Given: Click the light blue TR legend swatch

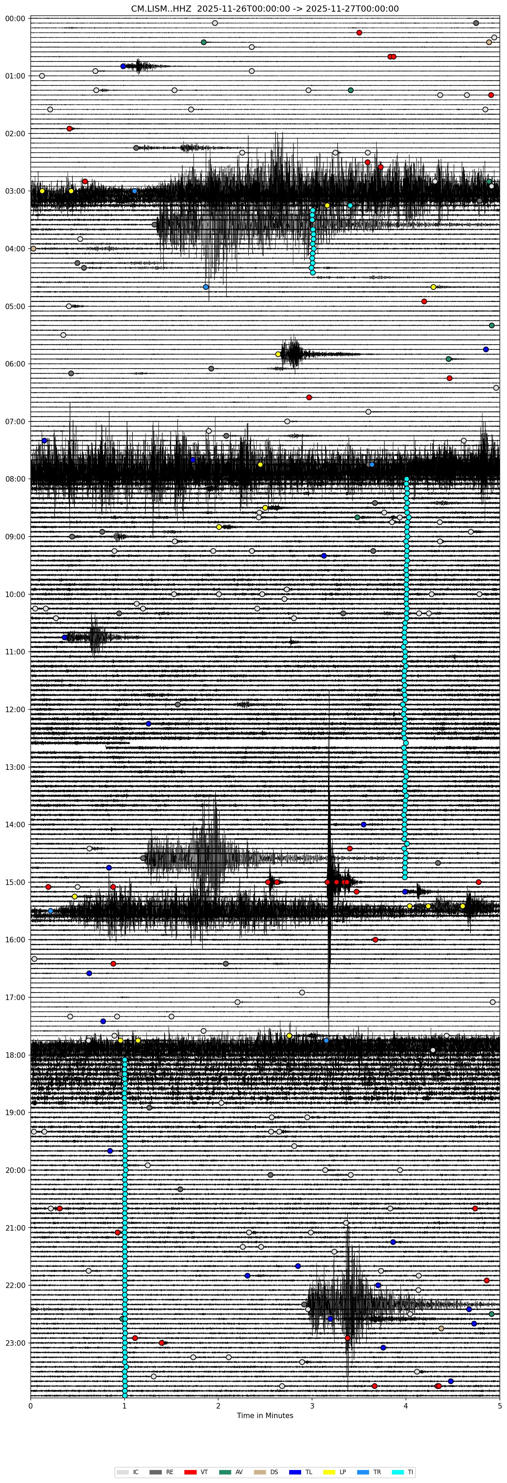Looking at the screenshot, I should click(x=364, y=1467).
